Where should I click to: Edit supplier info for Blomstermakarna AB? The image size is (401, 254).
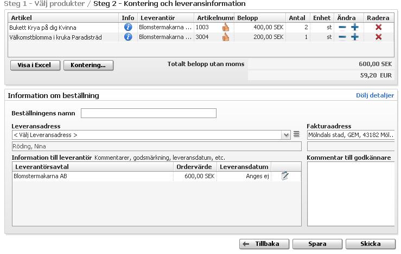[285, 176]
